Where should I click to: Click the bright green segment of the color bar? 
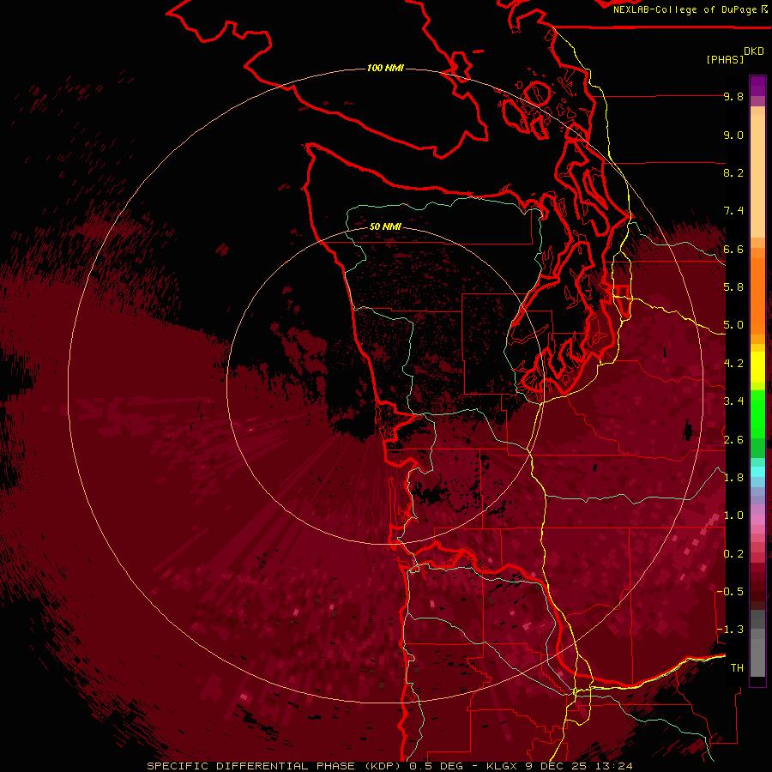757,414
